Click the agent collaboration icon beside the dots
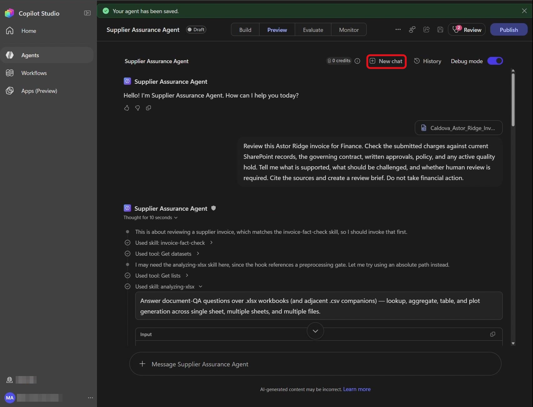The height and width of the screenshot is (407, 533). [412, 29]
